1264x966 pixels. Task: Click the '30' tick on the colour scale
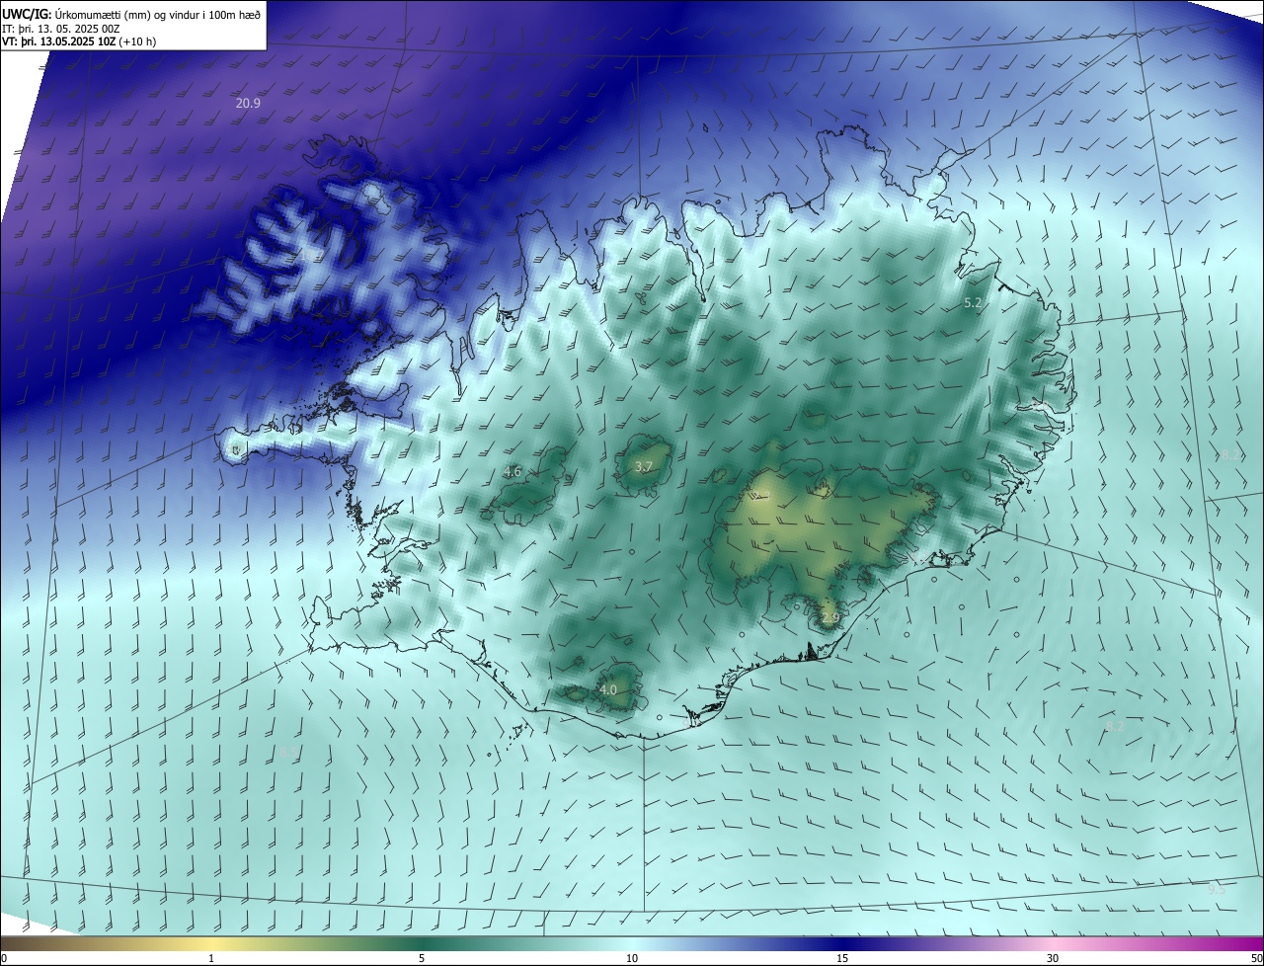(x=1053, y=958)
